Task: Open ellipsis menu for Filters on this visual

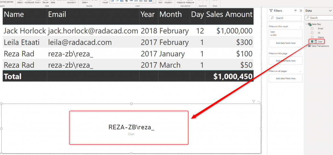Action: [x=300, y=26]
